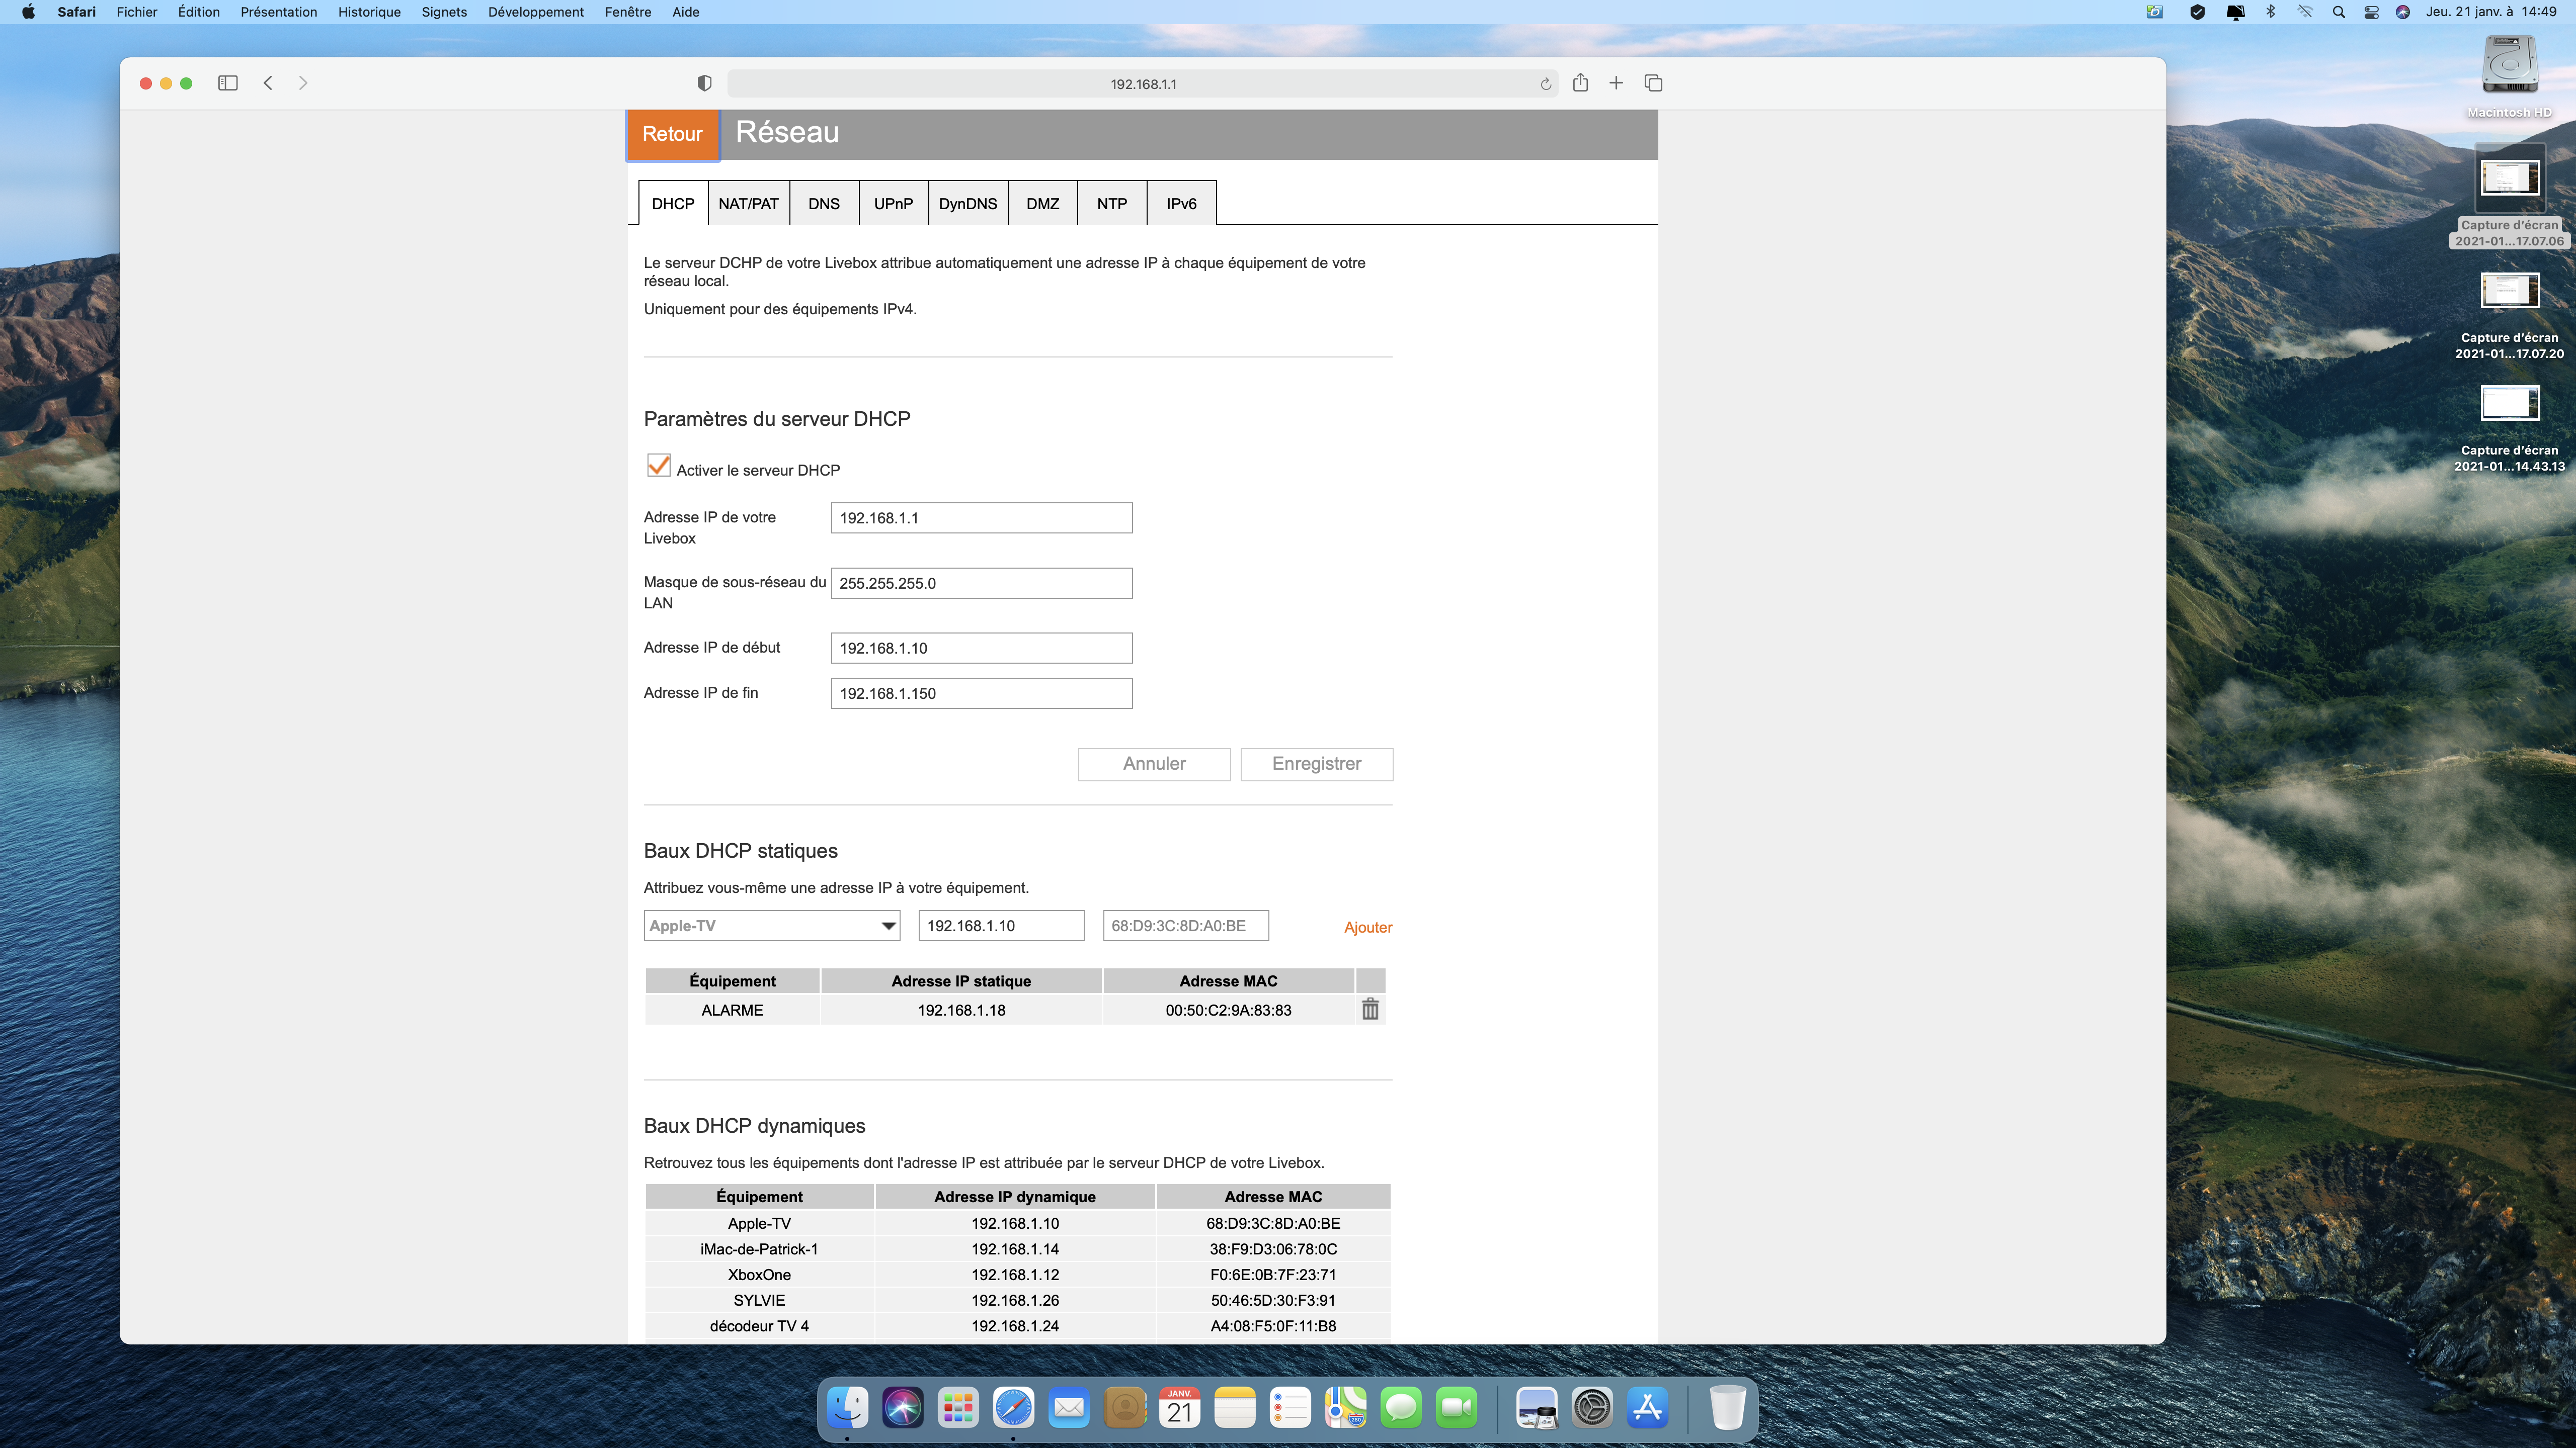Uncheck Activer le serveur DHCP
Screen dimensions: 2576x1448
(x=658, y=466)
